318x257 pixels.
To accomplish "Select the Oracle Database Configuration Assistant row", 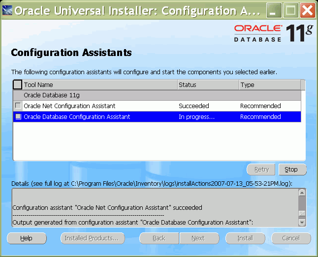I will coord(98,117).
